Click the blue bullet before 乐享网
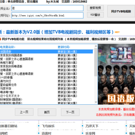This screenshot has height=135, width=135. 82,133
